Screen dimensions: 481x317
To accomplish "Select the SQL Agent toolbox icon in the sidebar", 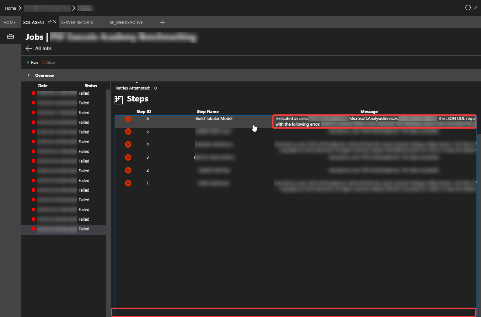I will 11,36.
